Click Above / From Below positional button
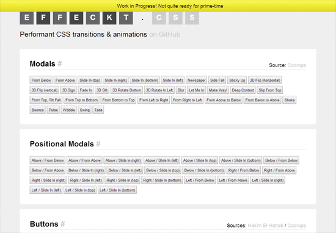This screenshot has height=233, width=336. [x=48, y=160]
